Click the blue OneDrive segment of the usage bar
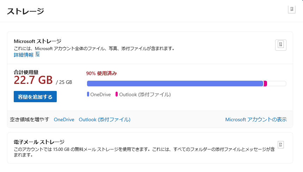This screenshot has width=303, height=172. point(175,84)
